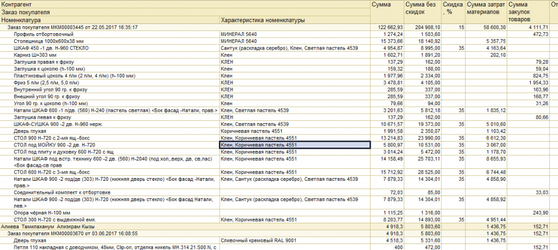This screenshot has height=250, width=558.
Task: Click 'Натали ШКАФ под встр. технику 600' item
Action: pos(112,162)
